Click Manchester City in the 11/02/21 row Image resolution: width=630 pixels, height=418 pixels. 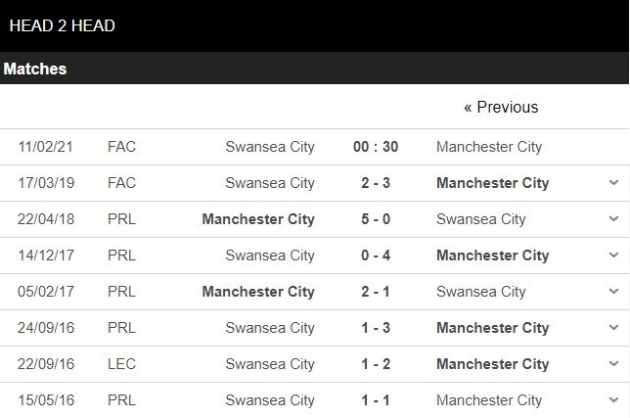pos(489,147)
